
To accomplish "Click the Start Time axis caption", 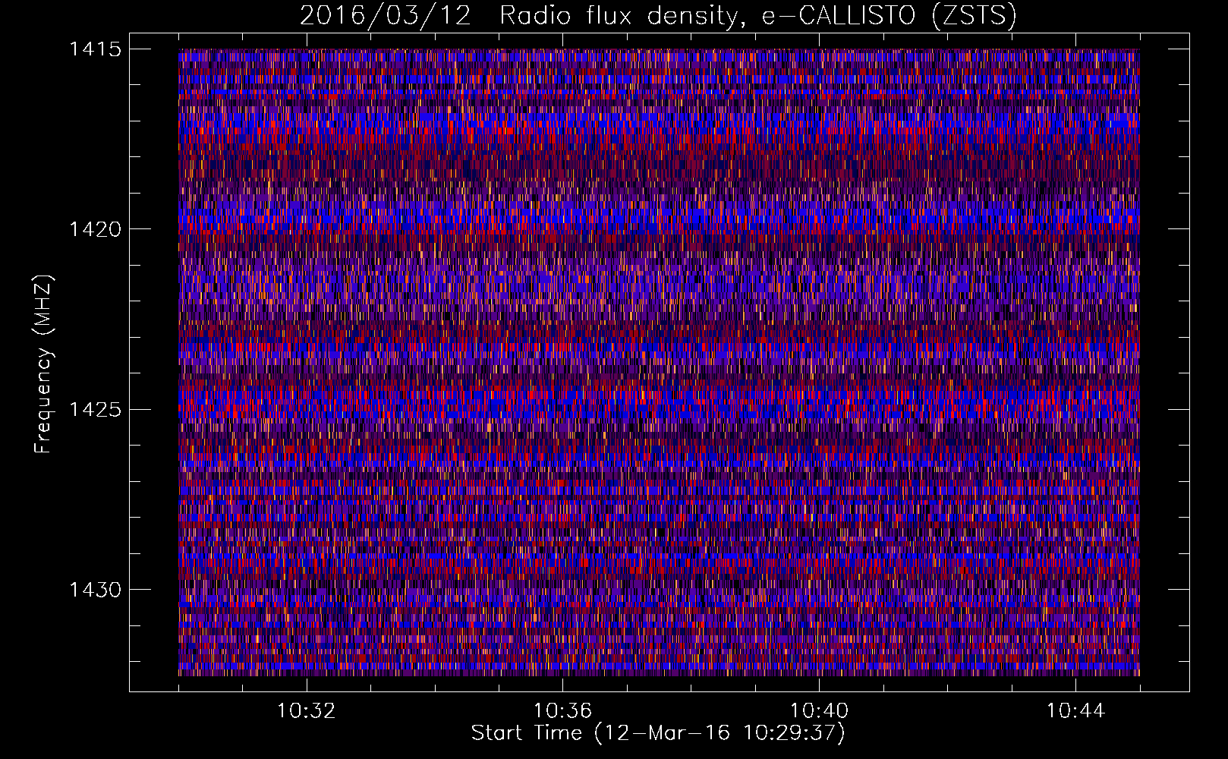I will pyautogui.click(x=658, y=733).
